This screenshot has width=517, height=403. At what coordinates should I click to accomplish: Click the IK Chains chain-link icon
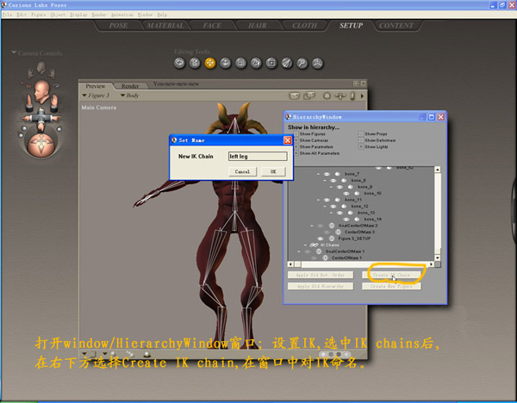tap(315, 245)
